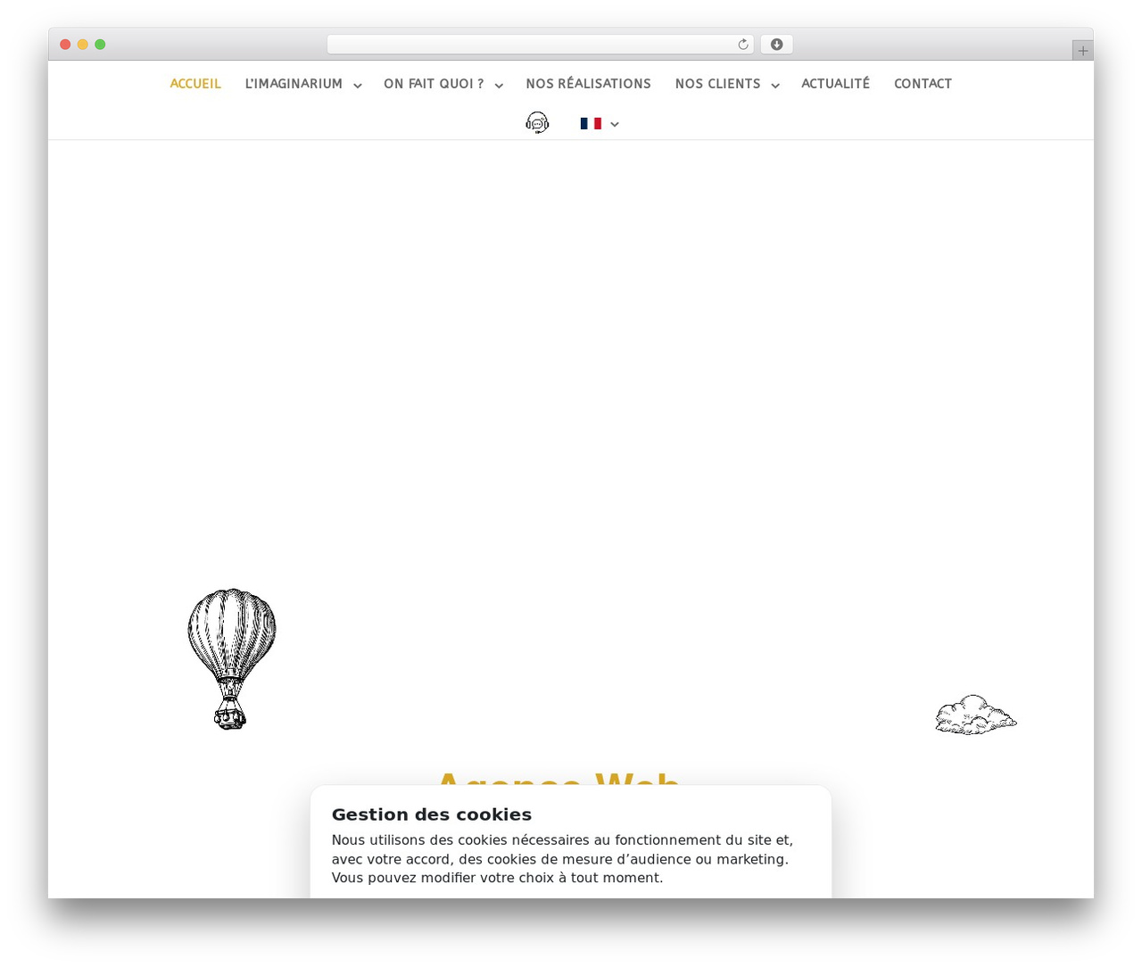Open the Nos clients menu item
The width and height of the screenshot is (1142, 967).
pos(717,84)
